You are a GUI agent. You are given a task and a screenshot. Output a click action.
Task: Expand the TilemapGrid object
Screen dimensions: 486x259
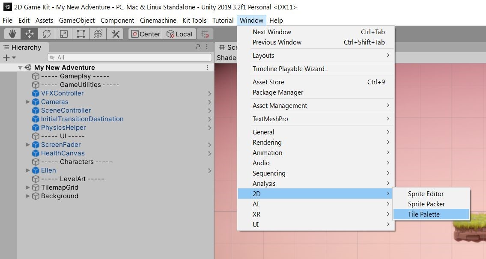27,187
